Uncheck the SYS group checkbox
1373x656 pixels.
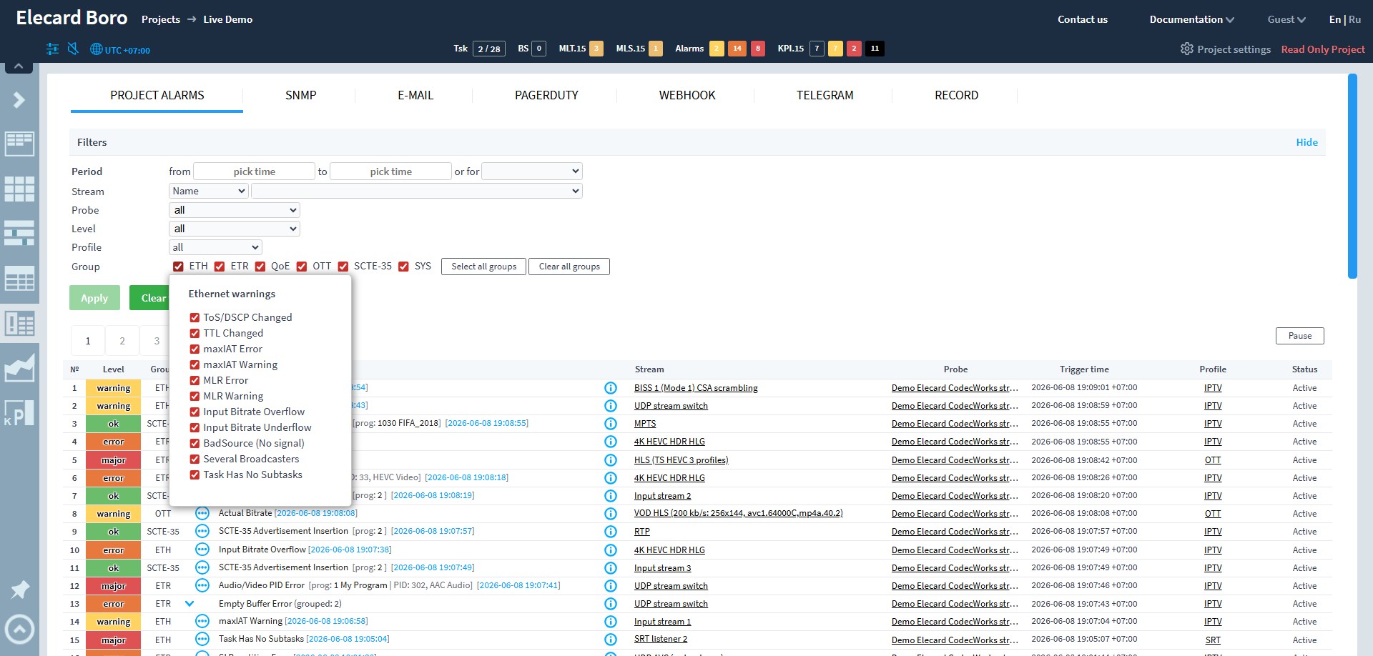403,267
